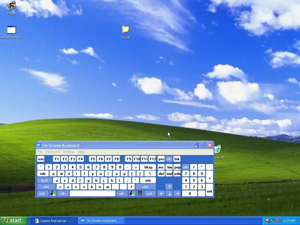The width and height of the screenshot is (300, 225).
Task: Click the bksp key
Action: 149,167
